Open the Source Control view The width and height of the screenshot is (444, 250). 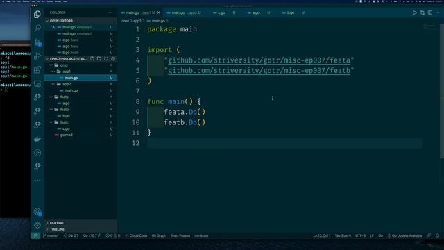pos(37,42)
